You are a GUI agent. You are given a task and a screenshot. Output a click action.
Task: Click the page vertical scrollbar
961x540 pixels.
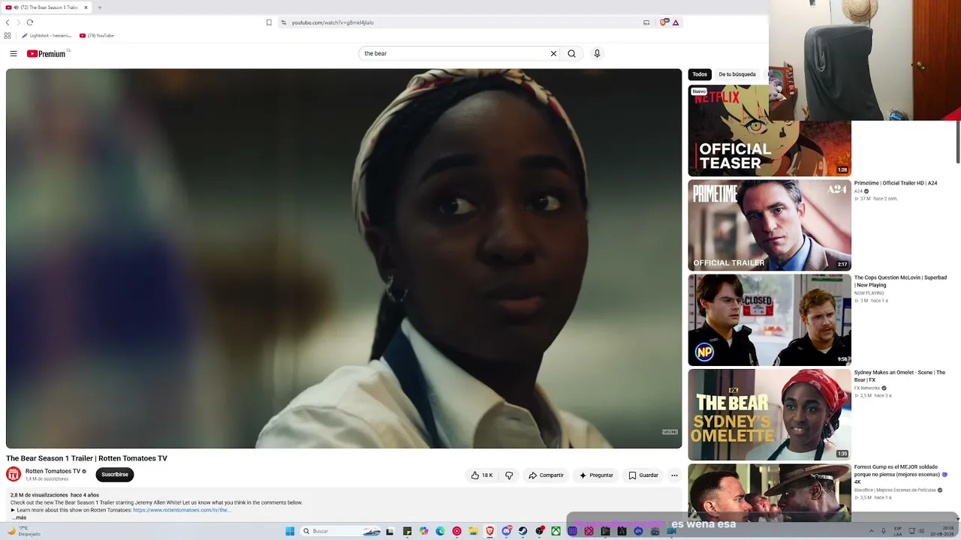(x=957, y=141)
